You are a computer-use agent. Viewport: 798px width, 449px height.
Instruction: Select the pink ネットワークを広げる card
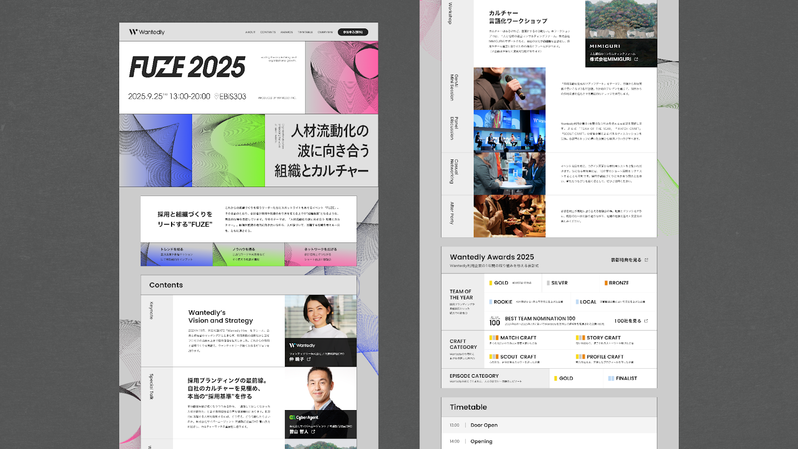pos(321,254)
